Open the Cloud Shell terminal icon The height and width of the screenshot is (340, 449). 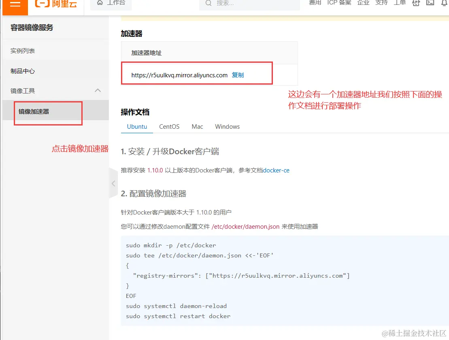click(x=430, y=3)
